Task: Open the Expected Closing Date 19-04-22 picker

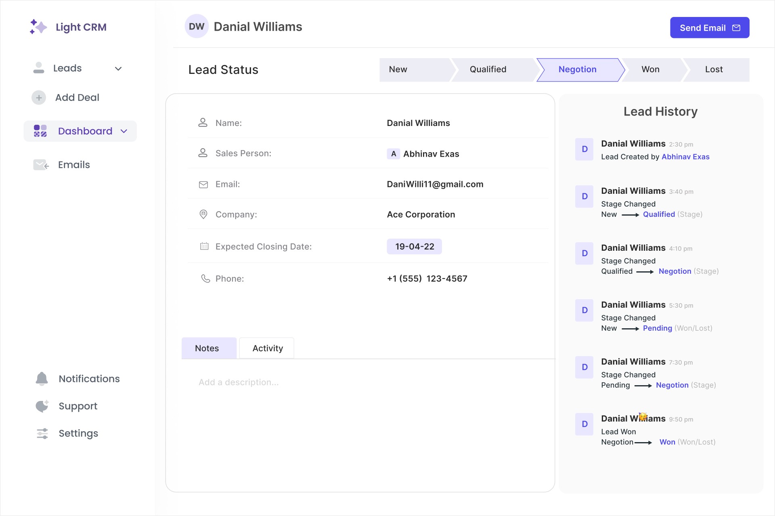Action: (414, 246)
